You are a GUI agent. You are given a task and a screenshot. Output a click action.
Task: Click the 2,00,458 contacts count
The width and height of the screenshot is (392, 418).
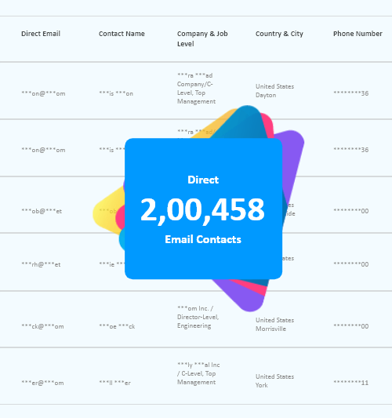pyautogui.click(x=202, y=210)
